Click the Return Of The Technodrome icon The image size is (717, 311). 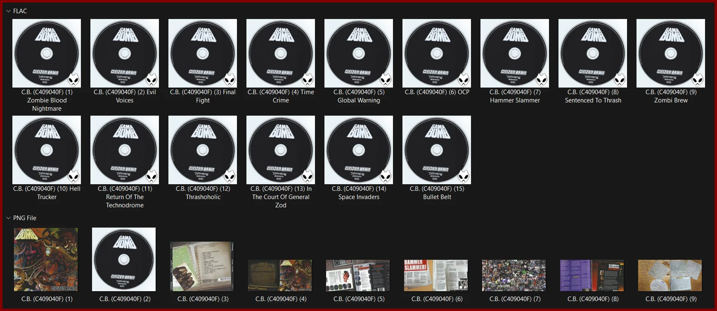click(x=125, y=150)
